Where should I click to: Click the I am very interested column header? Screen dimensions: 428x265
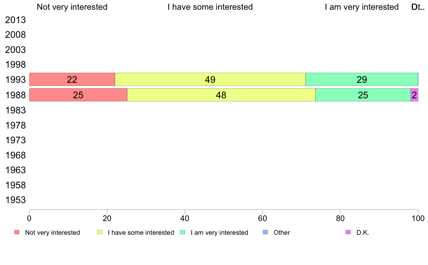pyautogui.click(x=362, y=7)
